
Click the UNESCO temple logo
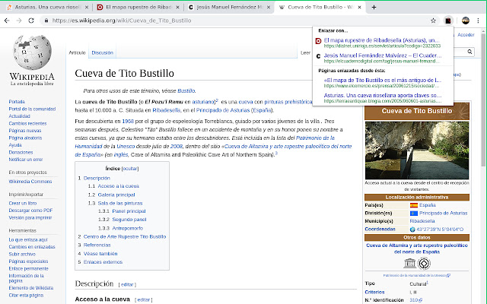pyautogui.click(x=424, y=264)
